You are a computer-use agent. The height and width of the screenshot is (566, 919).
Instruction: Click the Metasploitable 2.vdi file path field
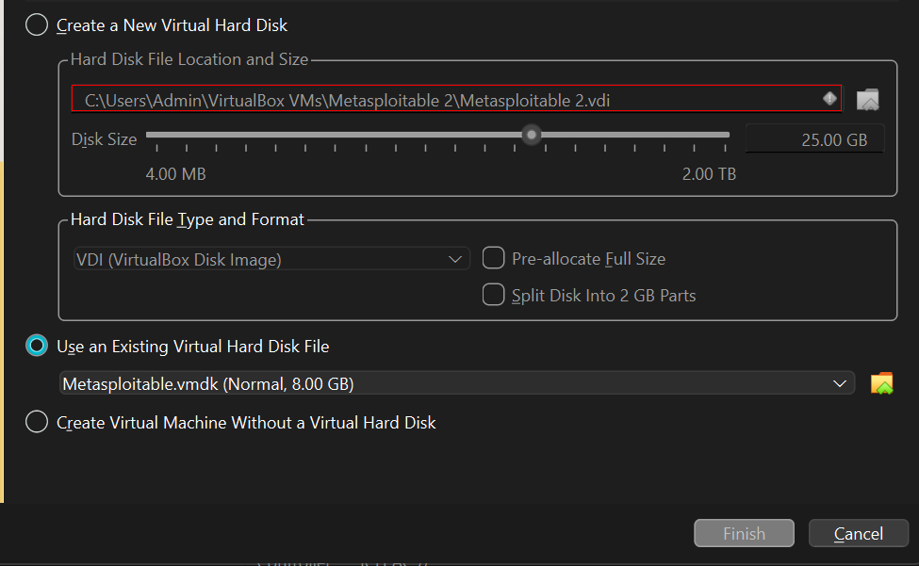point(456,99)
